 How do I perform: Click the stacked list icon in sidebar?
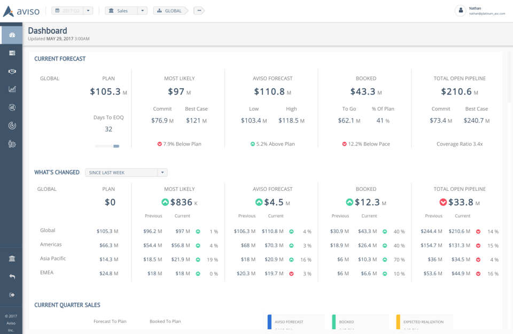click(12, 53)
